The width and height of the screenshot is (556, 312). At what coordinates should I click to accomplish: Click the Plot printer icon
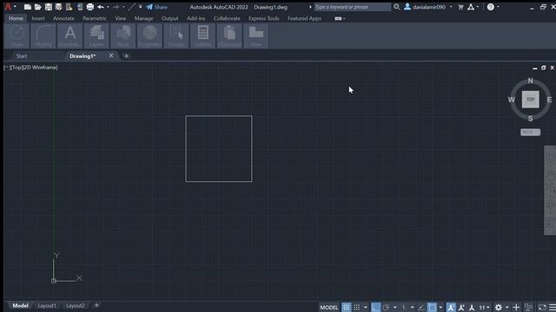pos(90,7)
